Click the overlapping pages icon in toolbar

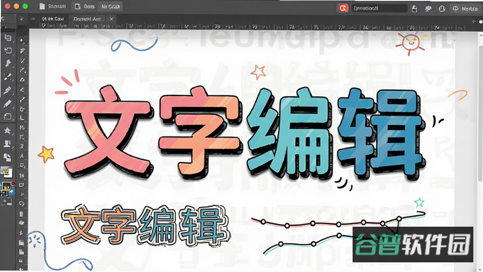tap(7, 157)
